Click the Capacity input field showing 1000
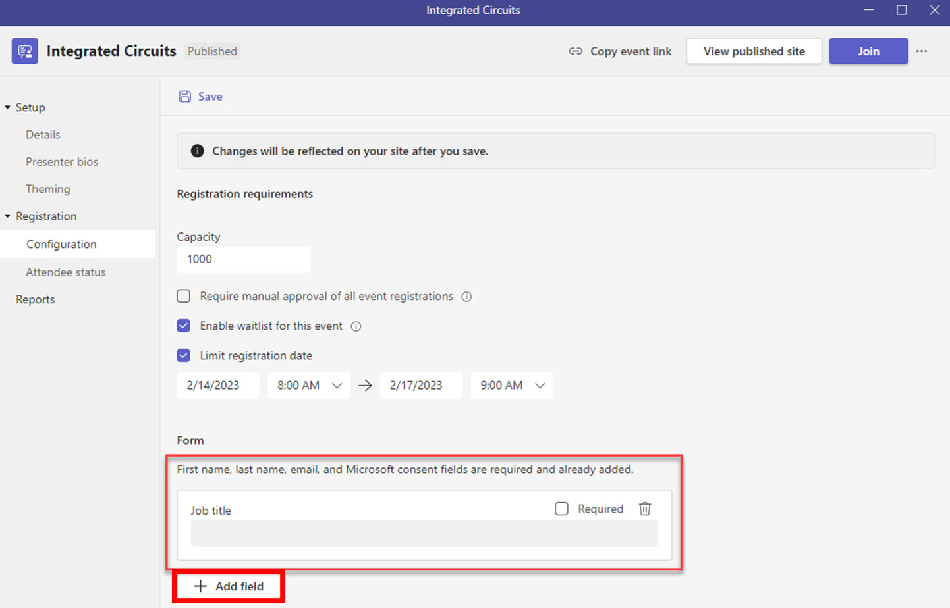950x608 pixels. pyautogui.click(x=244, y=259)
